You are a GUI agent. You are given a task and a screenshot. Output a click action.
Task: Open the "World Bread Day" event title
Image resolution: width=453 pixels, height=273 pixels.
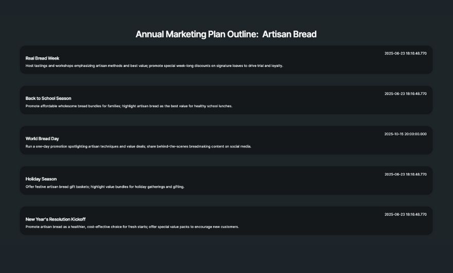coord(42,139)
